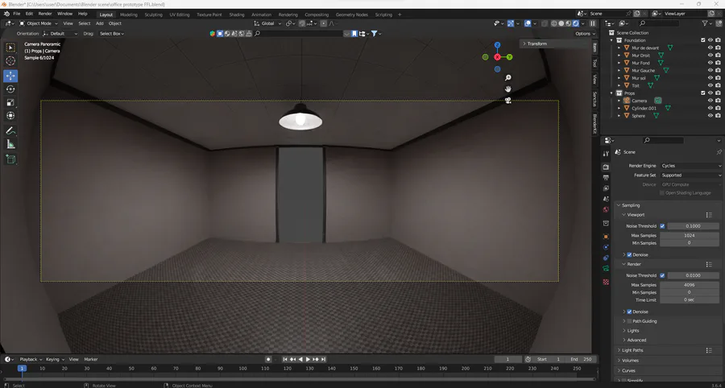Click the End frame 250 field
The width and height of the screenshot is (725, 388).
point(581,359)
